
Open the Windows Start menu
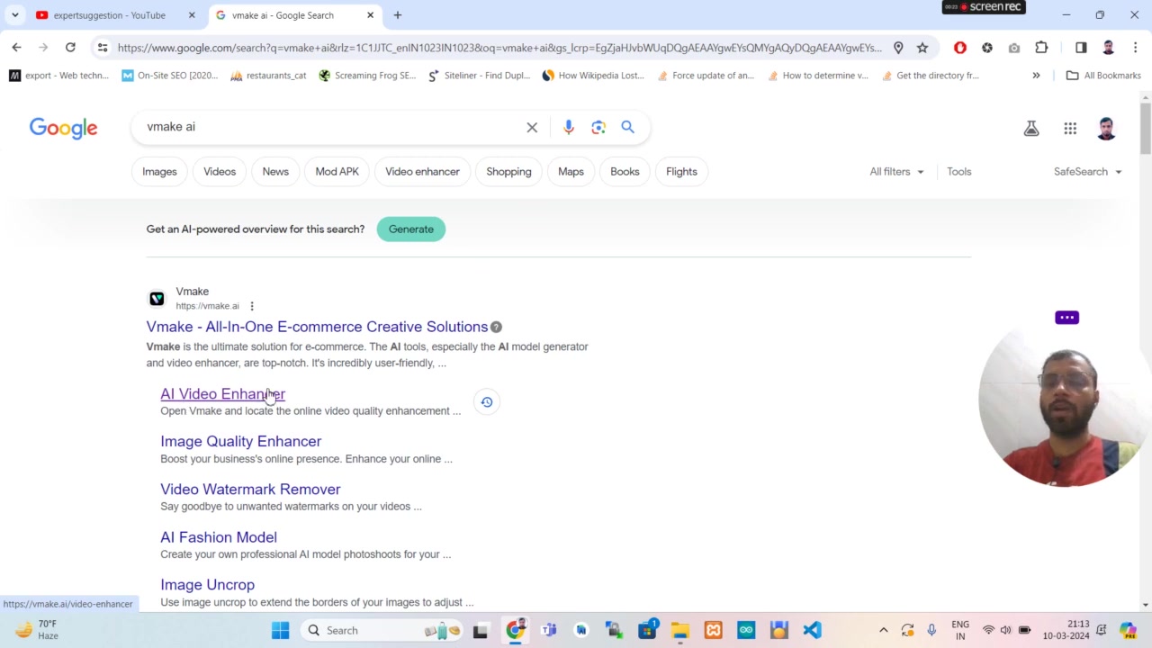pos(281,630)
